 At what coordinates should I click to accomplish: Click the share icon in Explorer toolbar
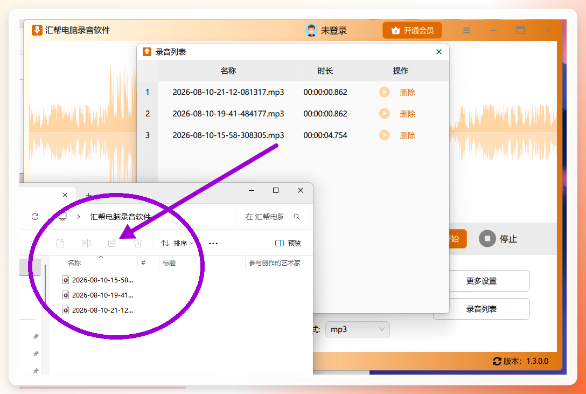point(112,244)
